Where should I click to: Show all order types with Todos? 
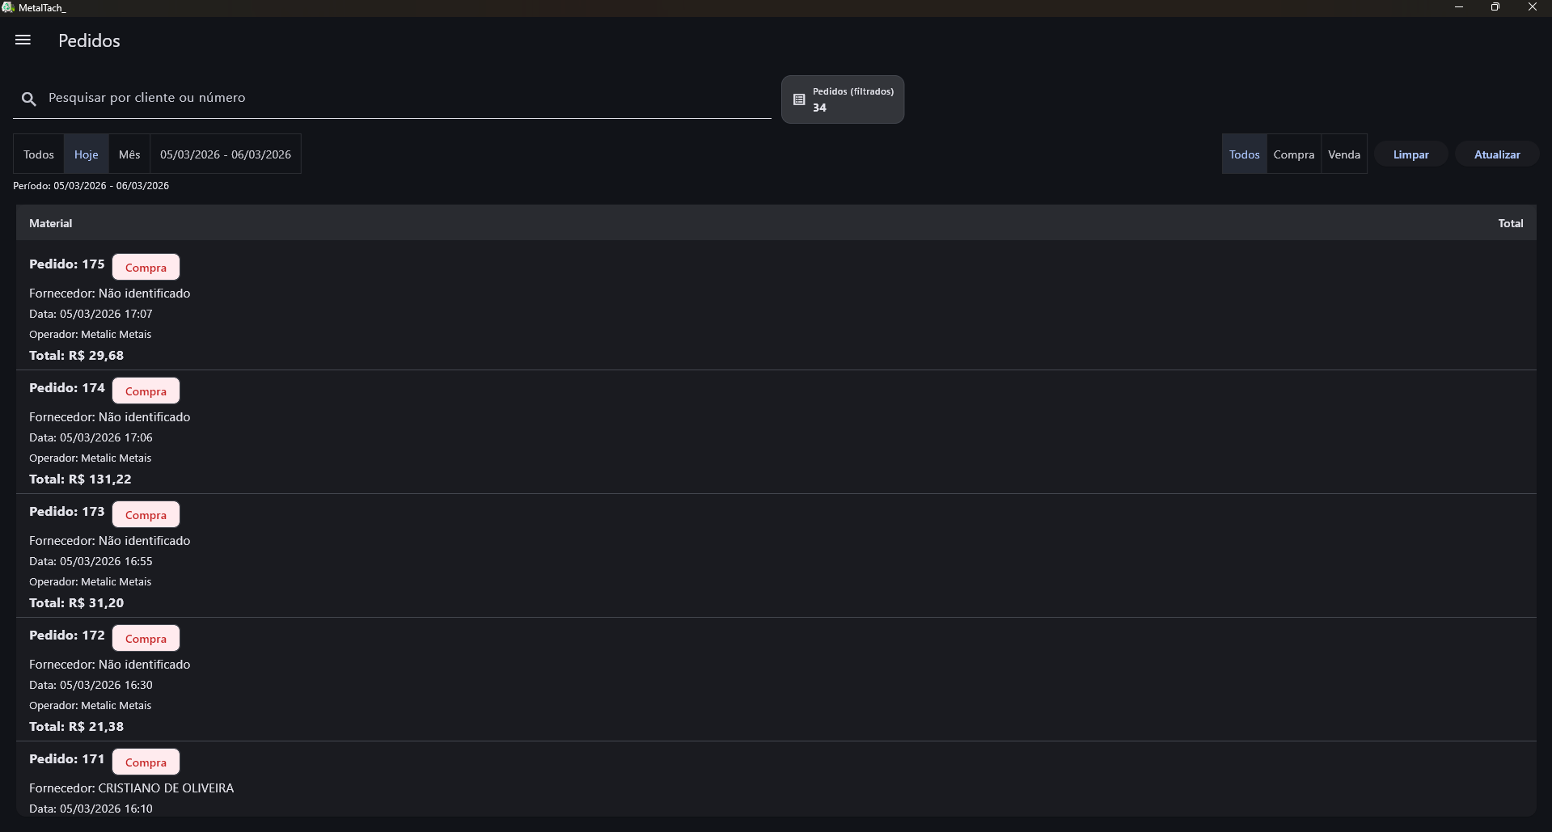tap(1244, 154)
